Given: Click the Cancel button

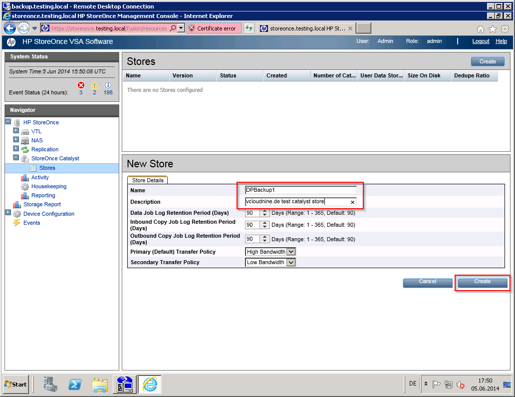Looking at the screenshot, I should click(x=427, y=282).
